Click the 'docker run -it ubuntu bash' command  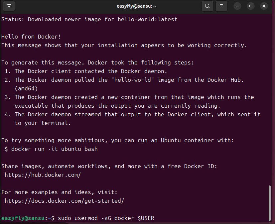coord(55,149)
